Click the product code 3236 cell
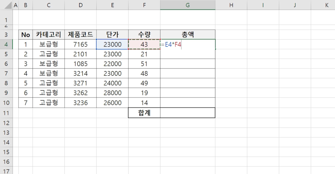This screenshot has width=335, height=174. [x=80, y=103]
